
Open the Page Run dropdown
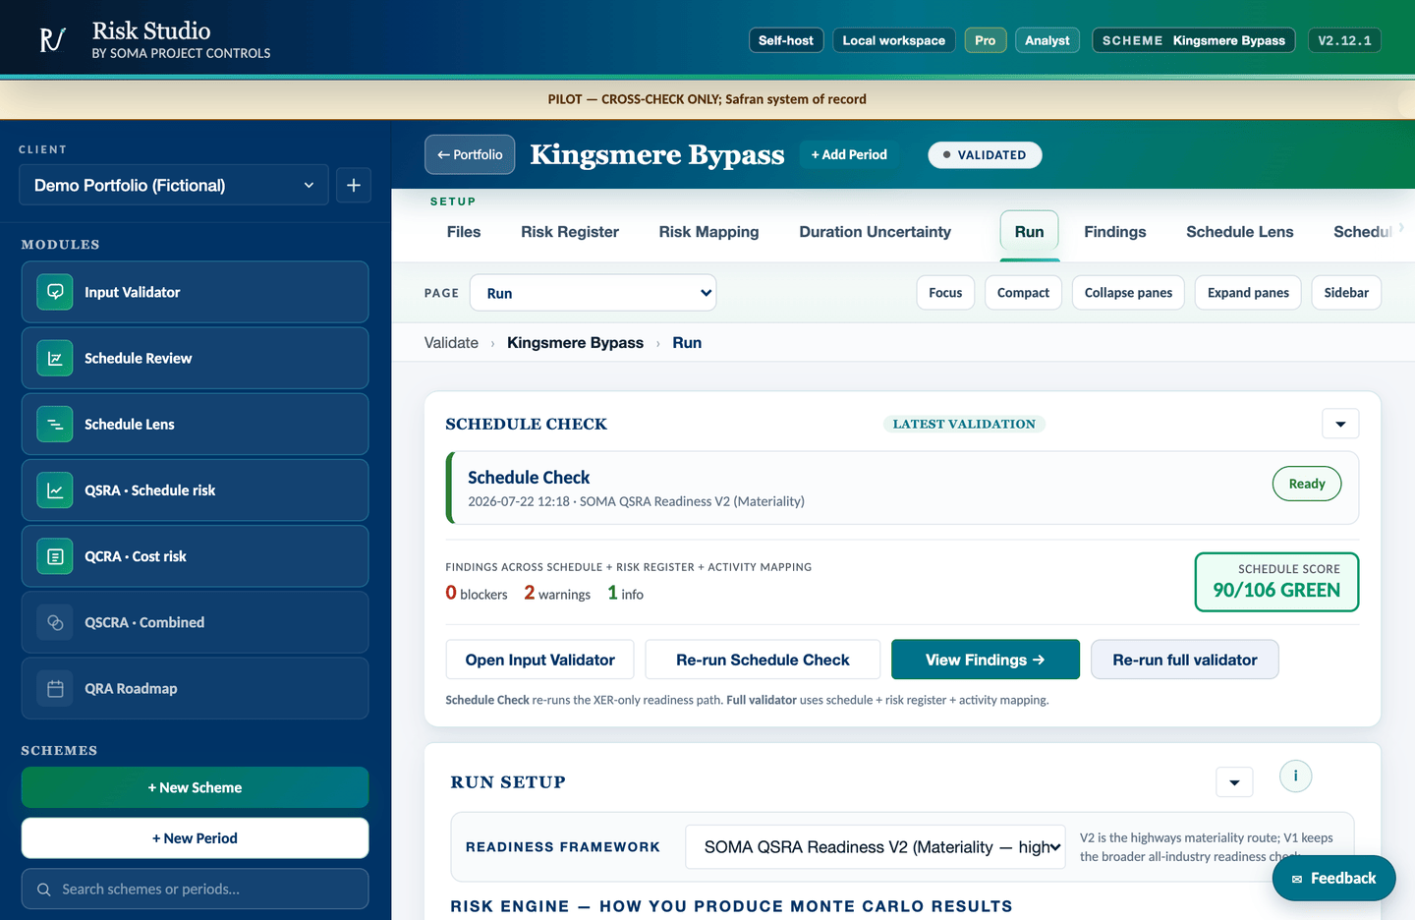pos(594,293)
